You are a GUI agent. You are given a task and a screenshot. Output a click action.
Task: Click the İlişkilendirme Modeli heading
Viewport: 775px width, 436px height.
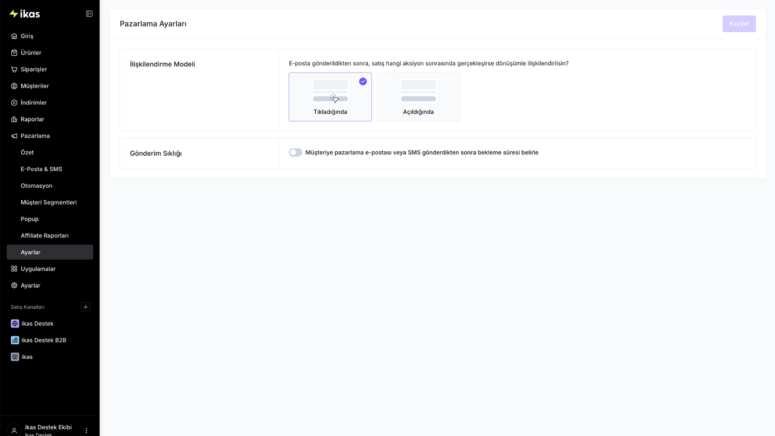click(162, 64)
